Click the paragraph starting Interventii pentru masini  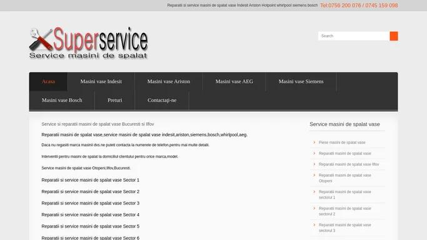point(110,156)
